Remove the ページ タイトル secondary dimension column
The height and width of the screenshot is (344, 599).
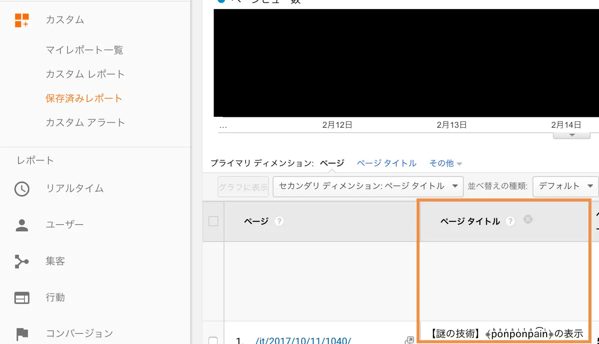point(528,219)
